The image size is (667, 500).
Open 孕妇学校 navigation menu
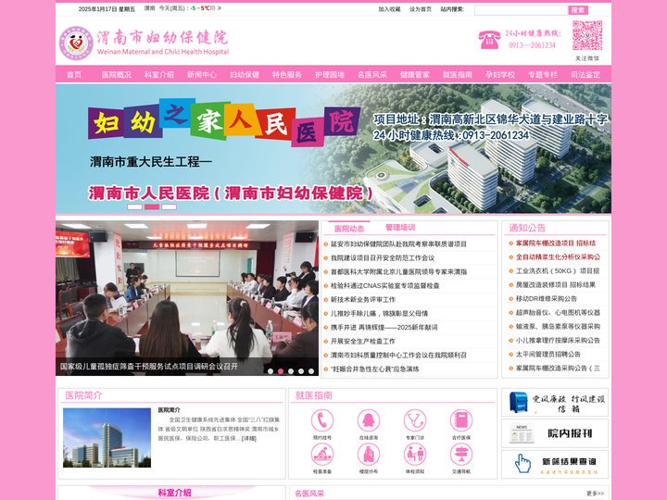tap(500, 74)
